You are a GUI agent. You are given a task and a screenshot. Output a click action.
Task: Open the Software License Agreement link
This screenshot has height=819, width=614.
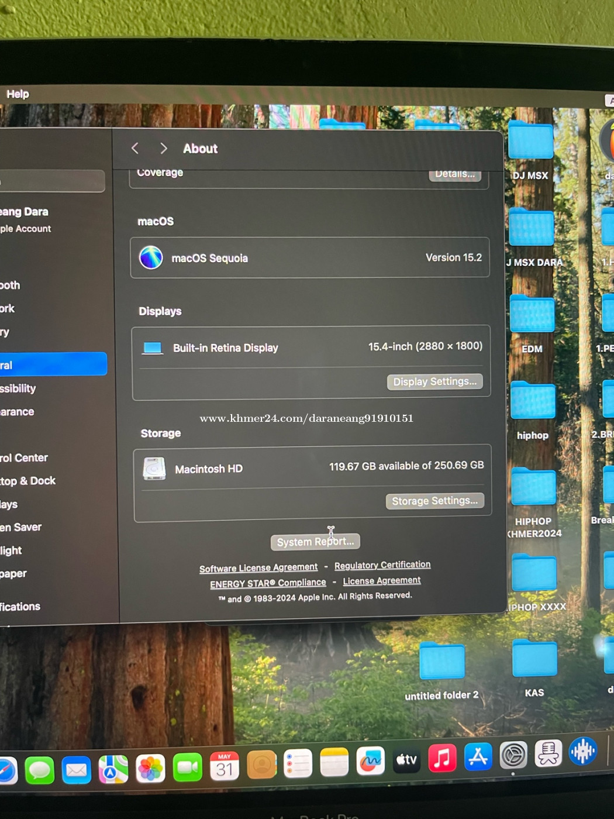[258, 567]
